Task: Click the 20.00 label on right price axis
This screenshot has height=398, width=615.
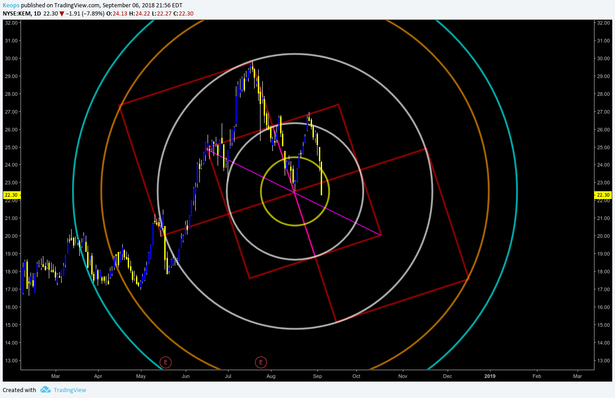Action: click(x=603, y=236)
